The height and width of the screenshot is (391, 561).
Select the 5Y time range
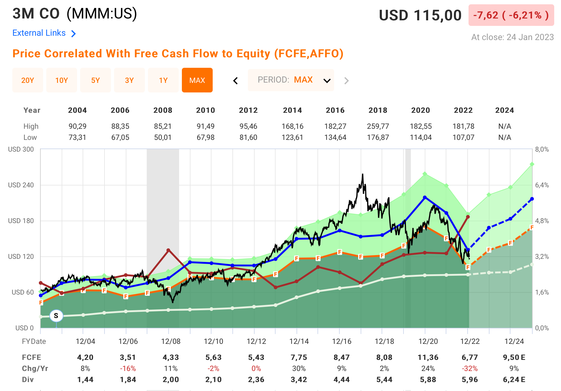click(96, 80)
